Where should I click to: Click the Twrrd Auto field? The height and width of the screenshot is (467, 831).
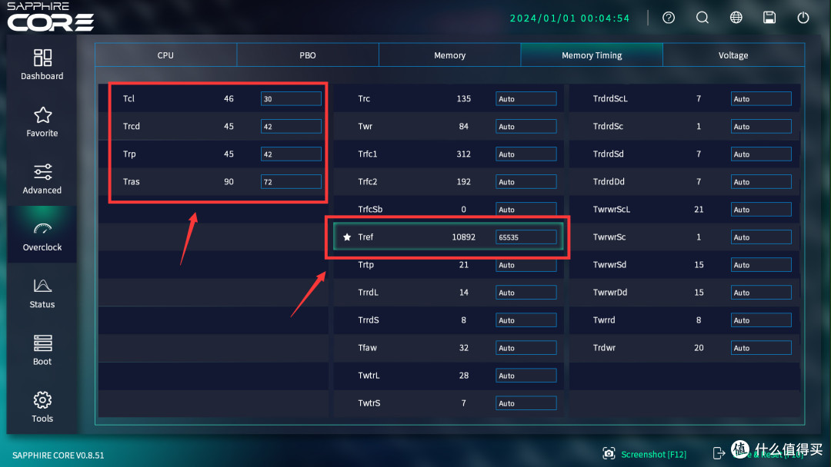click(x=761, y=320)
